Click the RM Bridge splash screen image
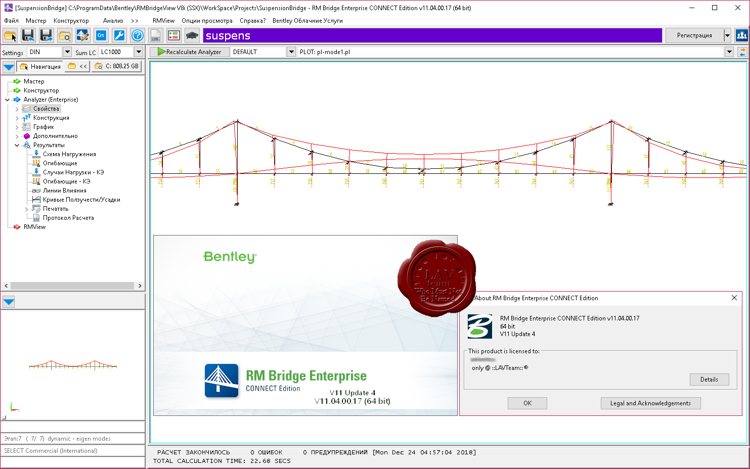Image resolution: width=750 pixels, height=469 pixels. (305, 325)
